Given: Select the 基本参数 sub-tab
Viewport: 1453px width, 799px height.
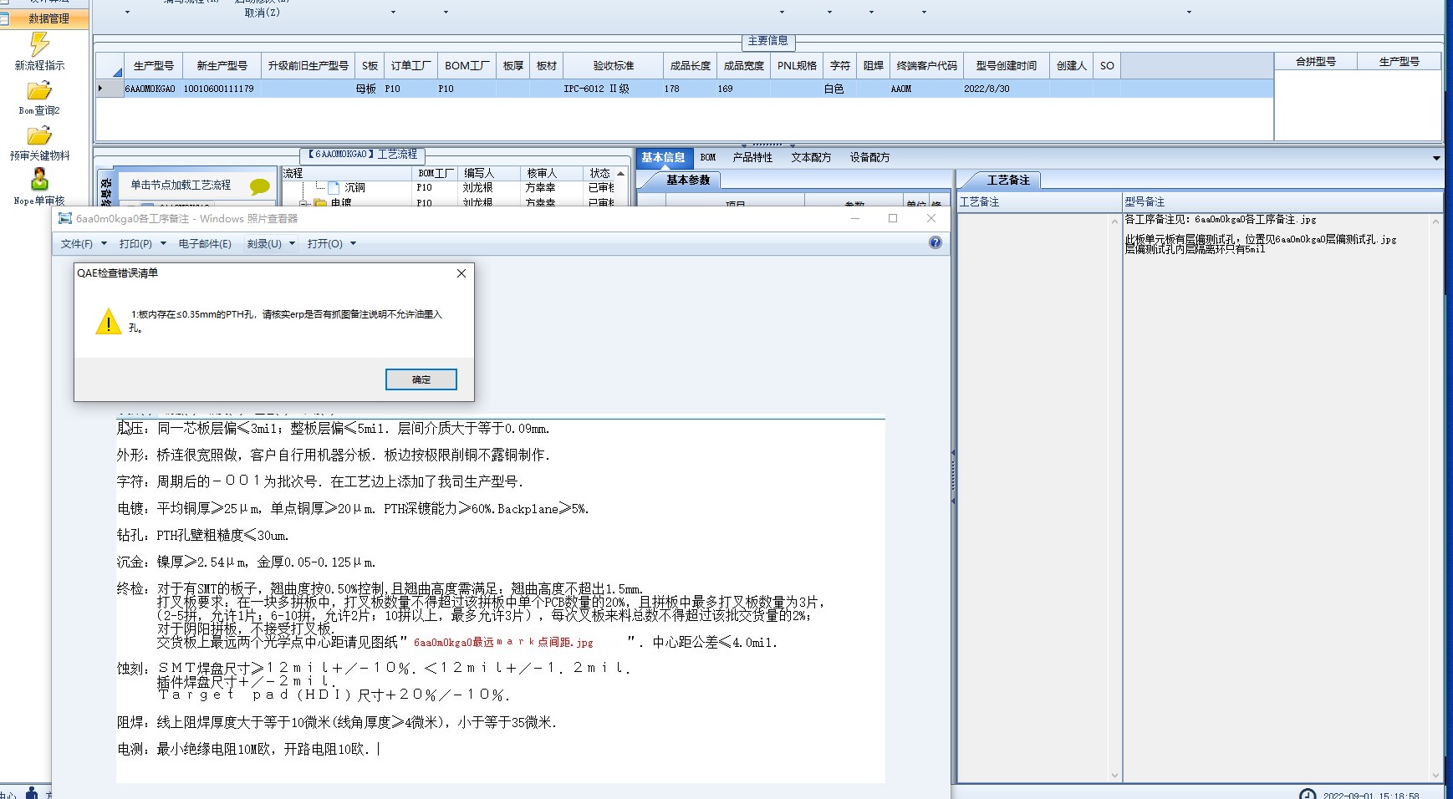Looking at the screenshot, I should 687,180.
